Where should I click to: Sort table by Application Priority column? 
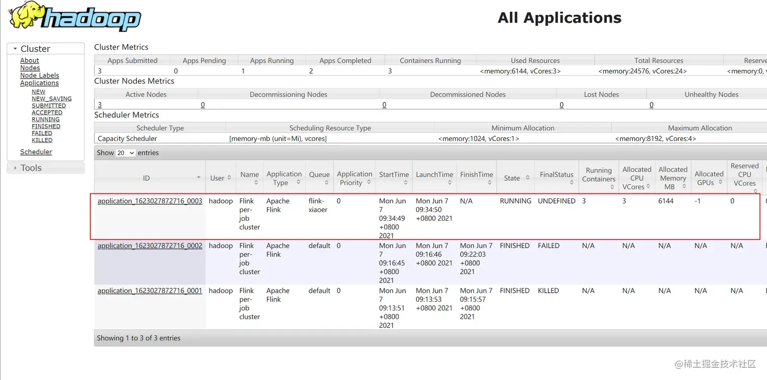point(355,178)
